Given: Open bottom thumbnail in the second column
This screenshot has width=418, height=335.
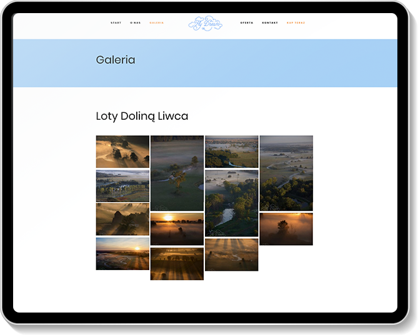Looking at the screenshot, I should (177, 263).
